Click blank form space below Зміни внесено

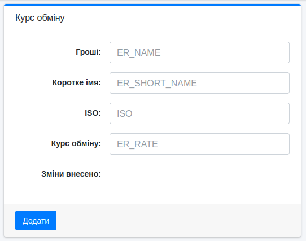pyautogui.click(x=152, y=193)
